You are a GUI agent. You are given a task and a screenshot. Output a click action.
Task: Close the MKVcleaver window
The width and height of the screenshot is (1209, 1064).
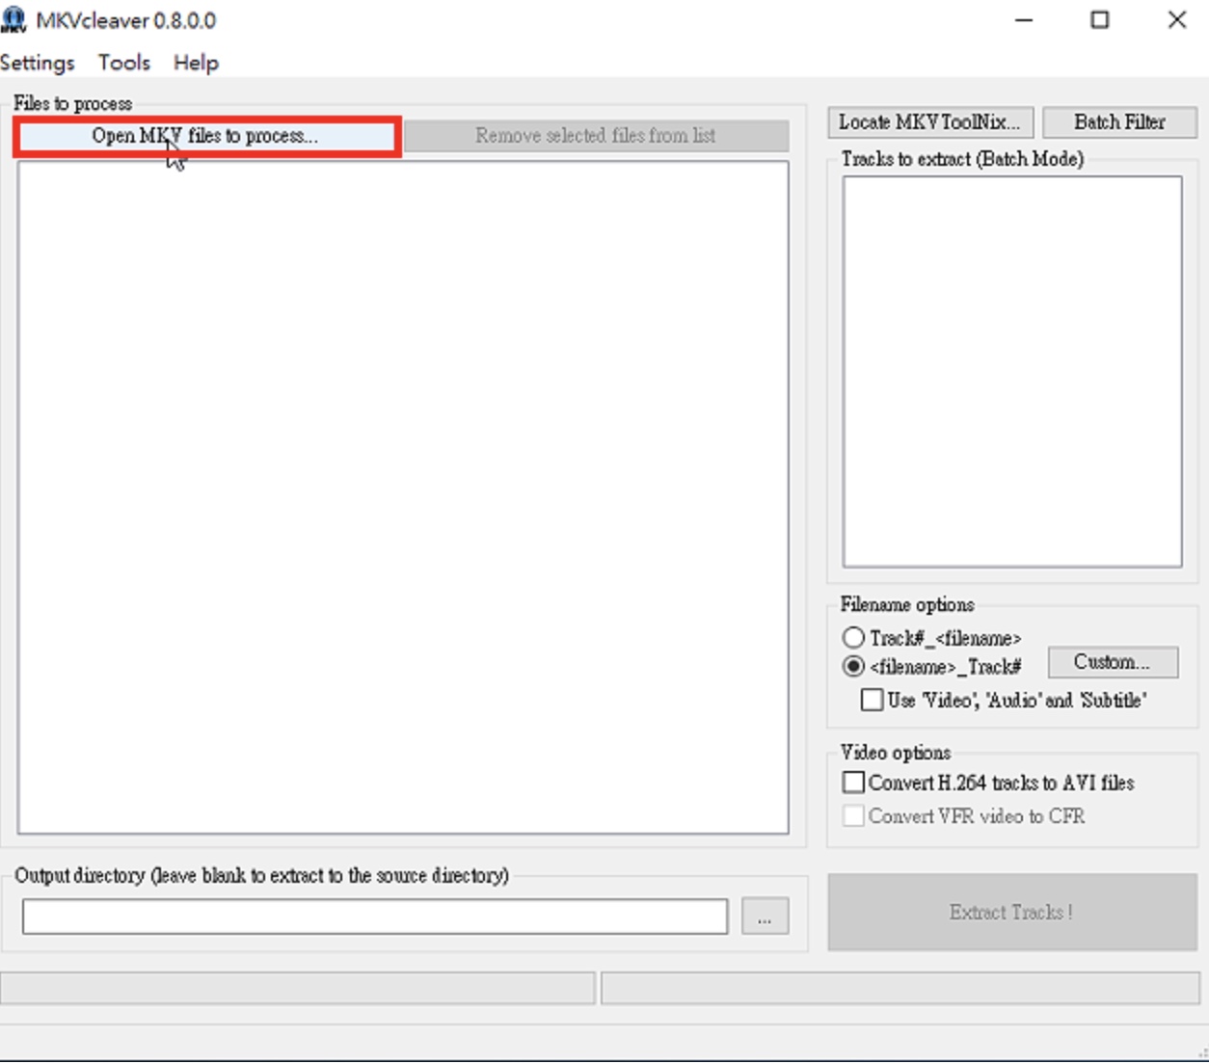1177,20
